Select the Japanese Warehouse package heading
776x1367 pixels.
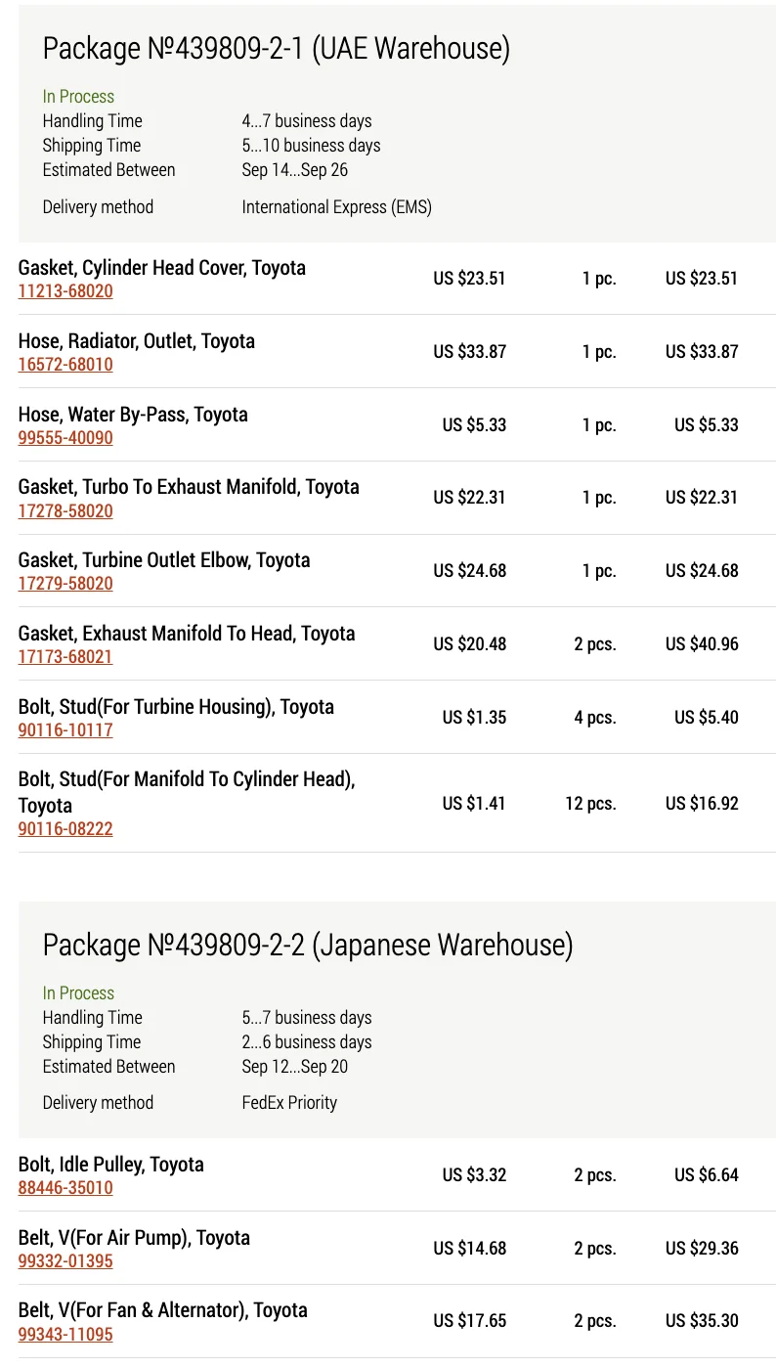(x=308, y=945)
